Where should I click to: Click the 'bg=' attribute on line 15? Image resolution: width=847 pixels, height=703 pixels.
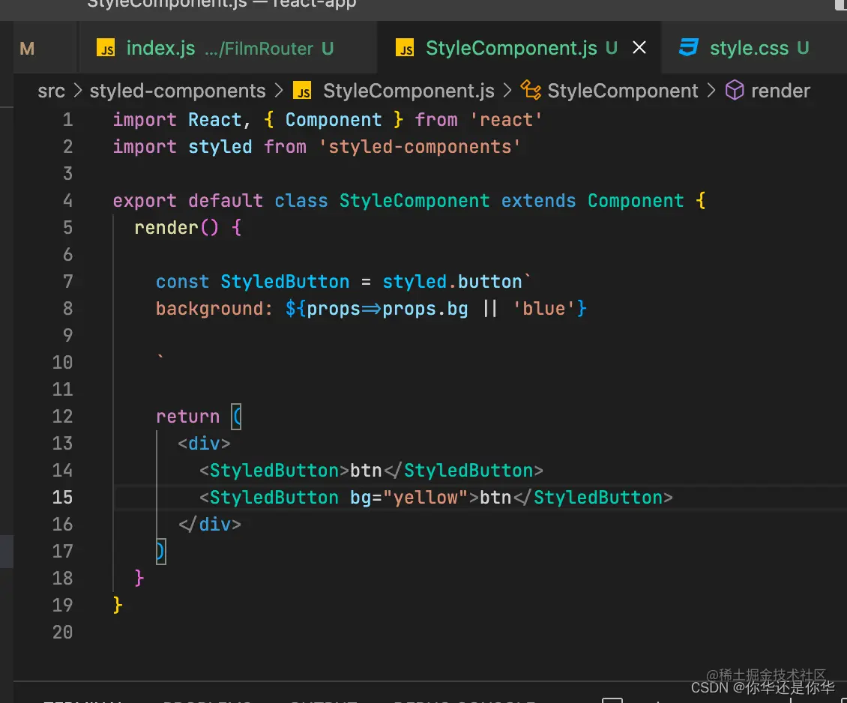pos(366,498)
